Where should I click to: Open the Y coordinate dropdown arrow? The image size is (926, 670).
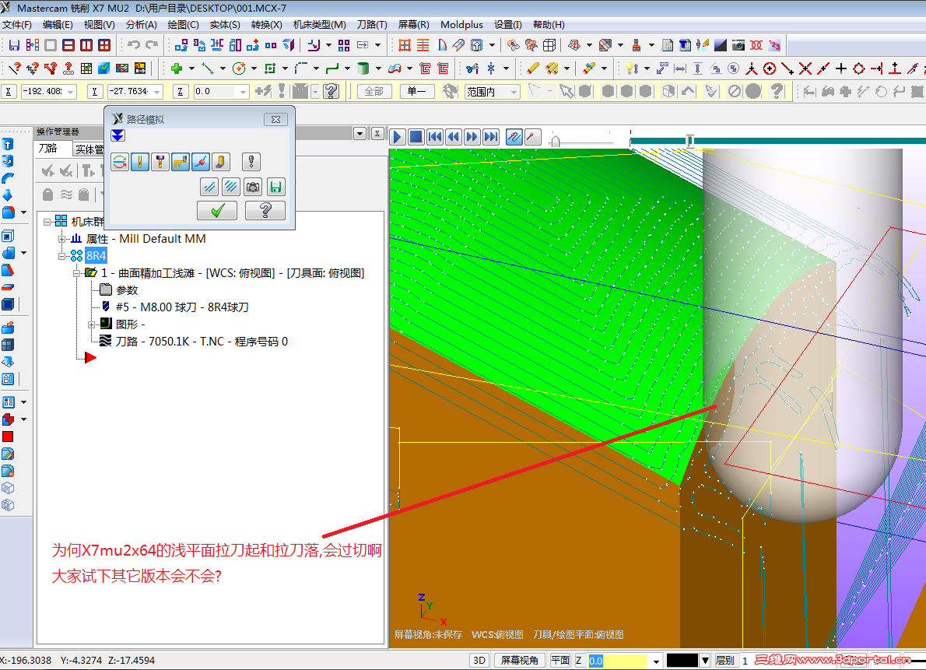pyautogui.click(x=157, y=92)
